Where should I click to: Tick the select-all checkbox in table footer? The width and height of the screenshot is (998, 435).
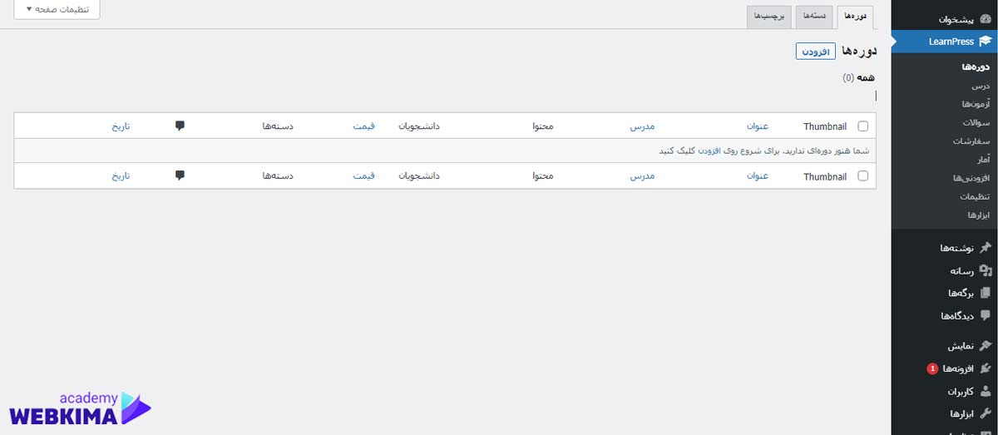862,176
